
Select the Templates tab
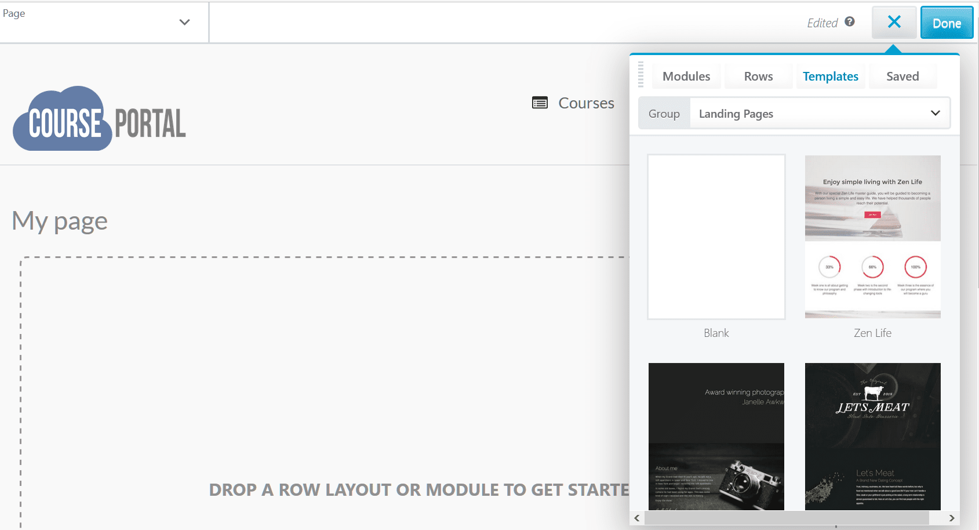click(830, 76)
